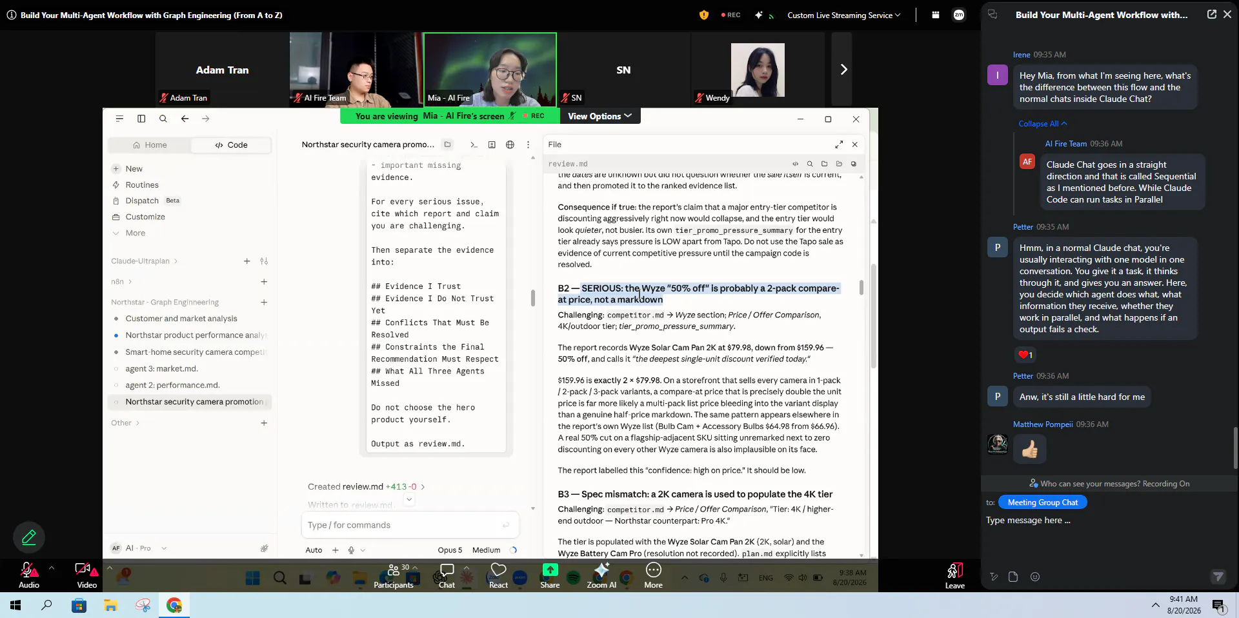This screenshot has width=1239, height=618.
Task: Open the globe preview icon in session header
Action: [510, 145]
